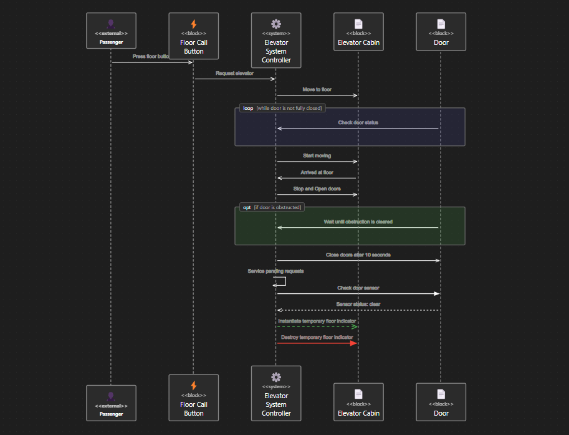This screenshot has height=435, width=569.
Task: Click the top Elevator System Controller gear icon
Action: click(x=276, y=24)
